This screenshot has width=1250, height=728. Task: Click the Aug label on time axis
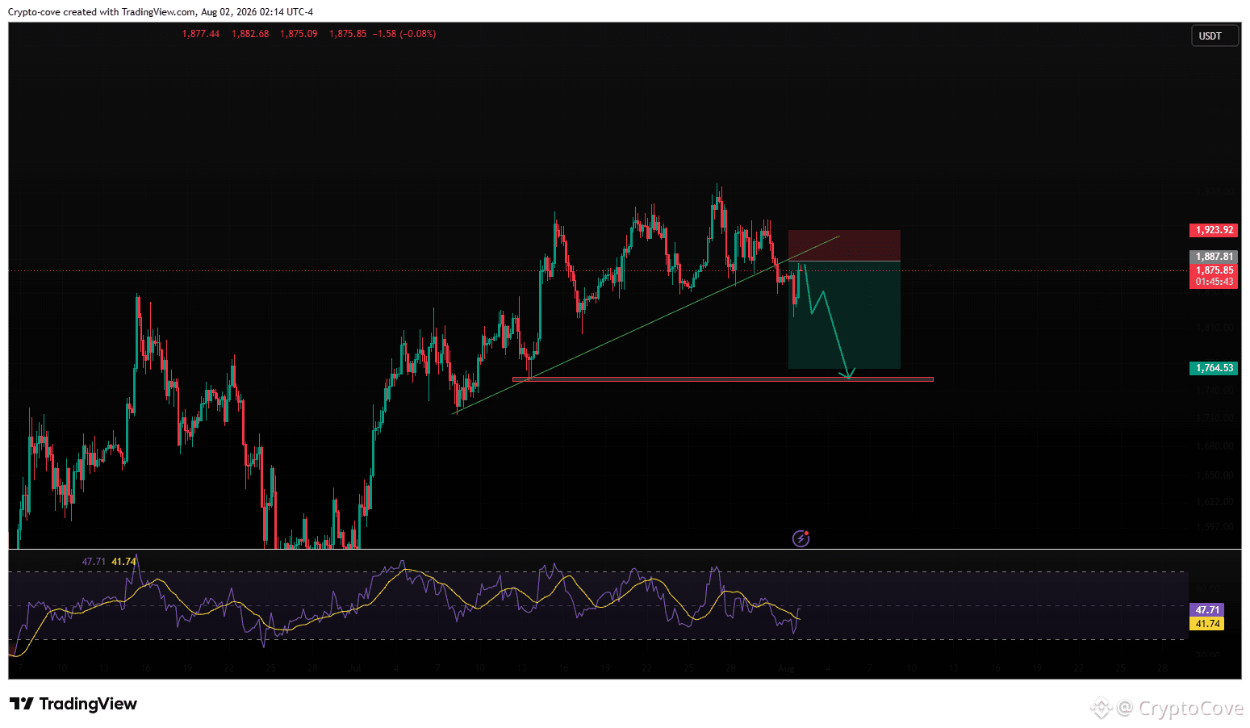click(x=786, y=668)
